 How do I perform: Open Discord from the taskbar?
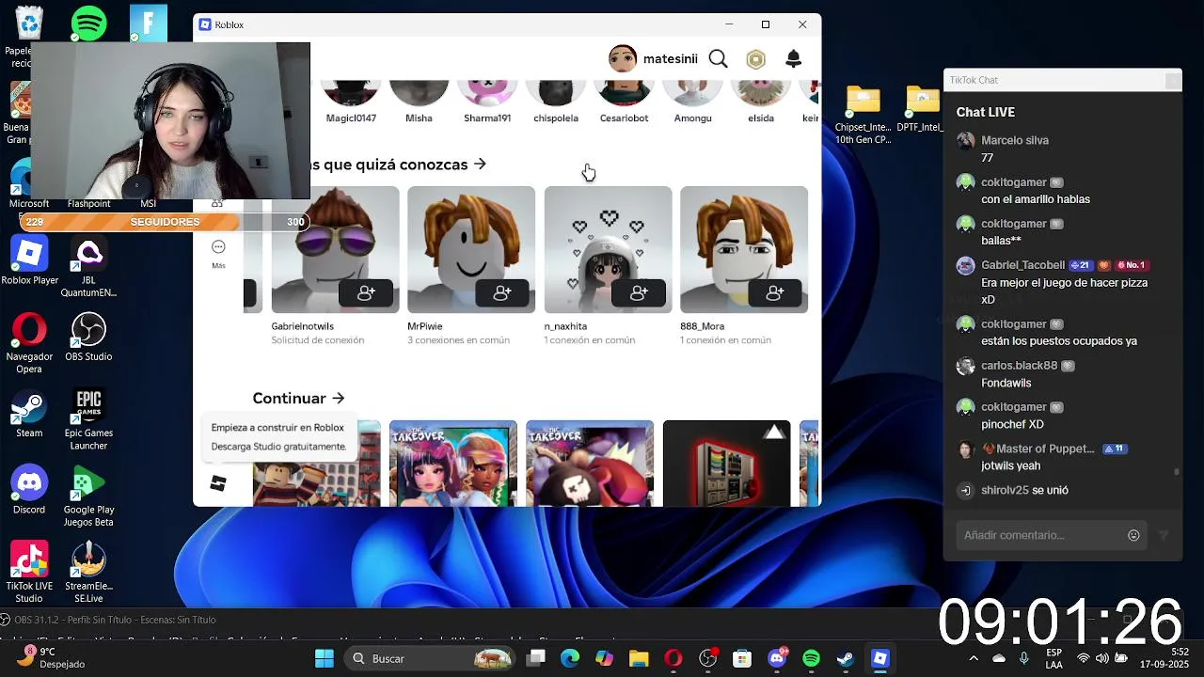[x=777, y=658]
